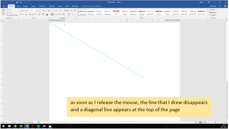Image resolution: width=229 pixels, height=129 pixels.
Task: Apply the Strong style
Action: [159, 12]
